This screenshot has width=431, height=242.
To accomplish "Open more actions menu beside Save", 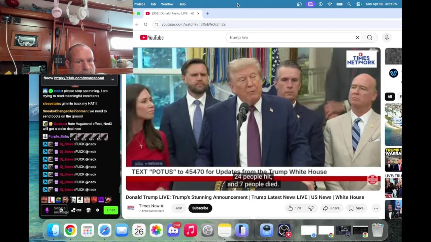I will (376, 208).
